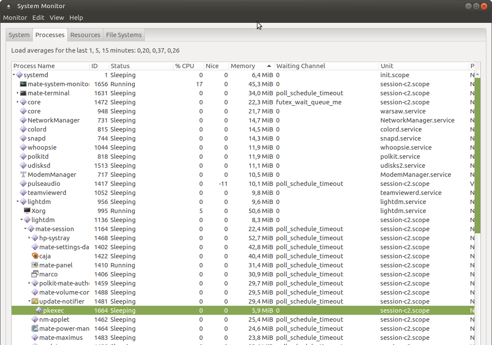Click the pulseaudio process icon
The image size is (492, 345).
click(23, 184)
